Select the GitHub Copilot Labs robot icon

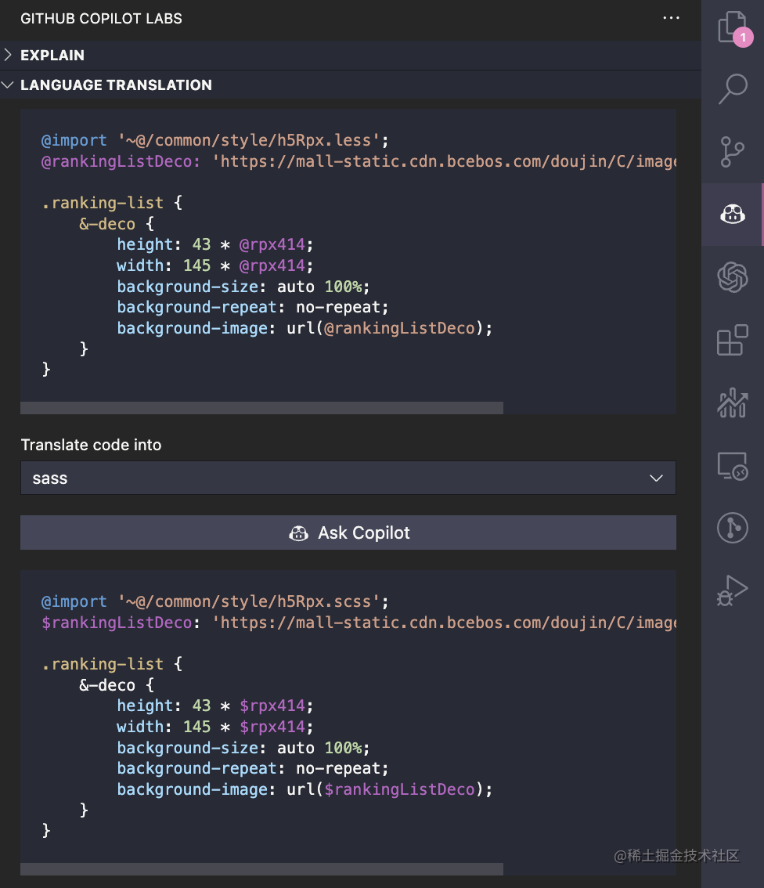click(x=731, y=213)
